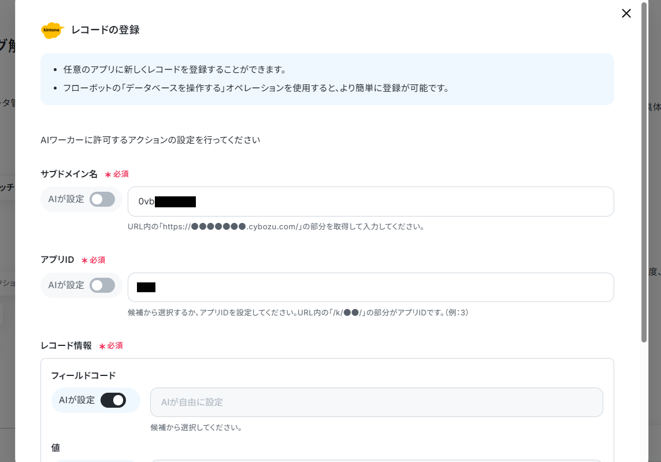Click the red 必須 mark beside レコード情報
The height and width of the screenshot is (462, 661).
(111, 346)
